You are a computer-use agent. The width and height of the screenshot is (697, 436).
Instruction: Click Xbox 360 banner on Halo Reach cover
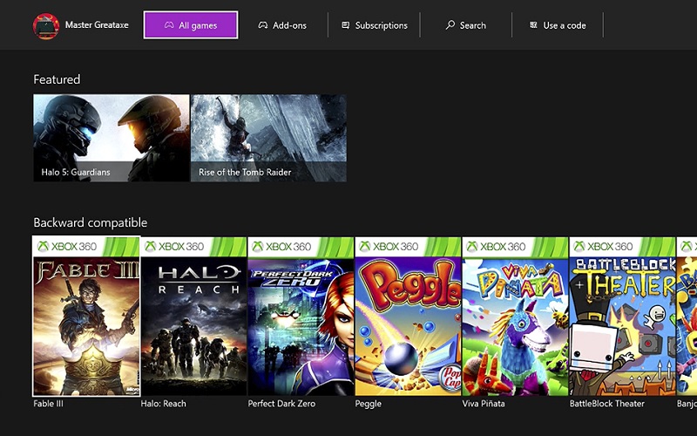(x=193, y=247)
